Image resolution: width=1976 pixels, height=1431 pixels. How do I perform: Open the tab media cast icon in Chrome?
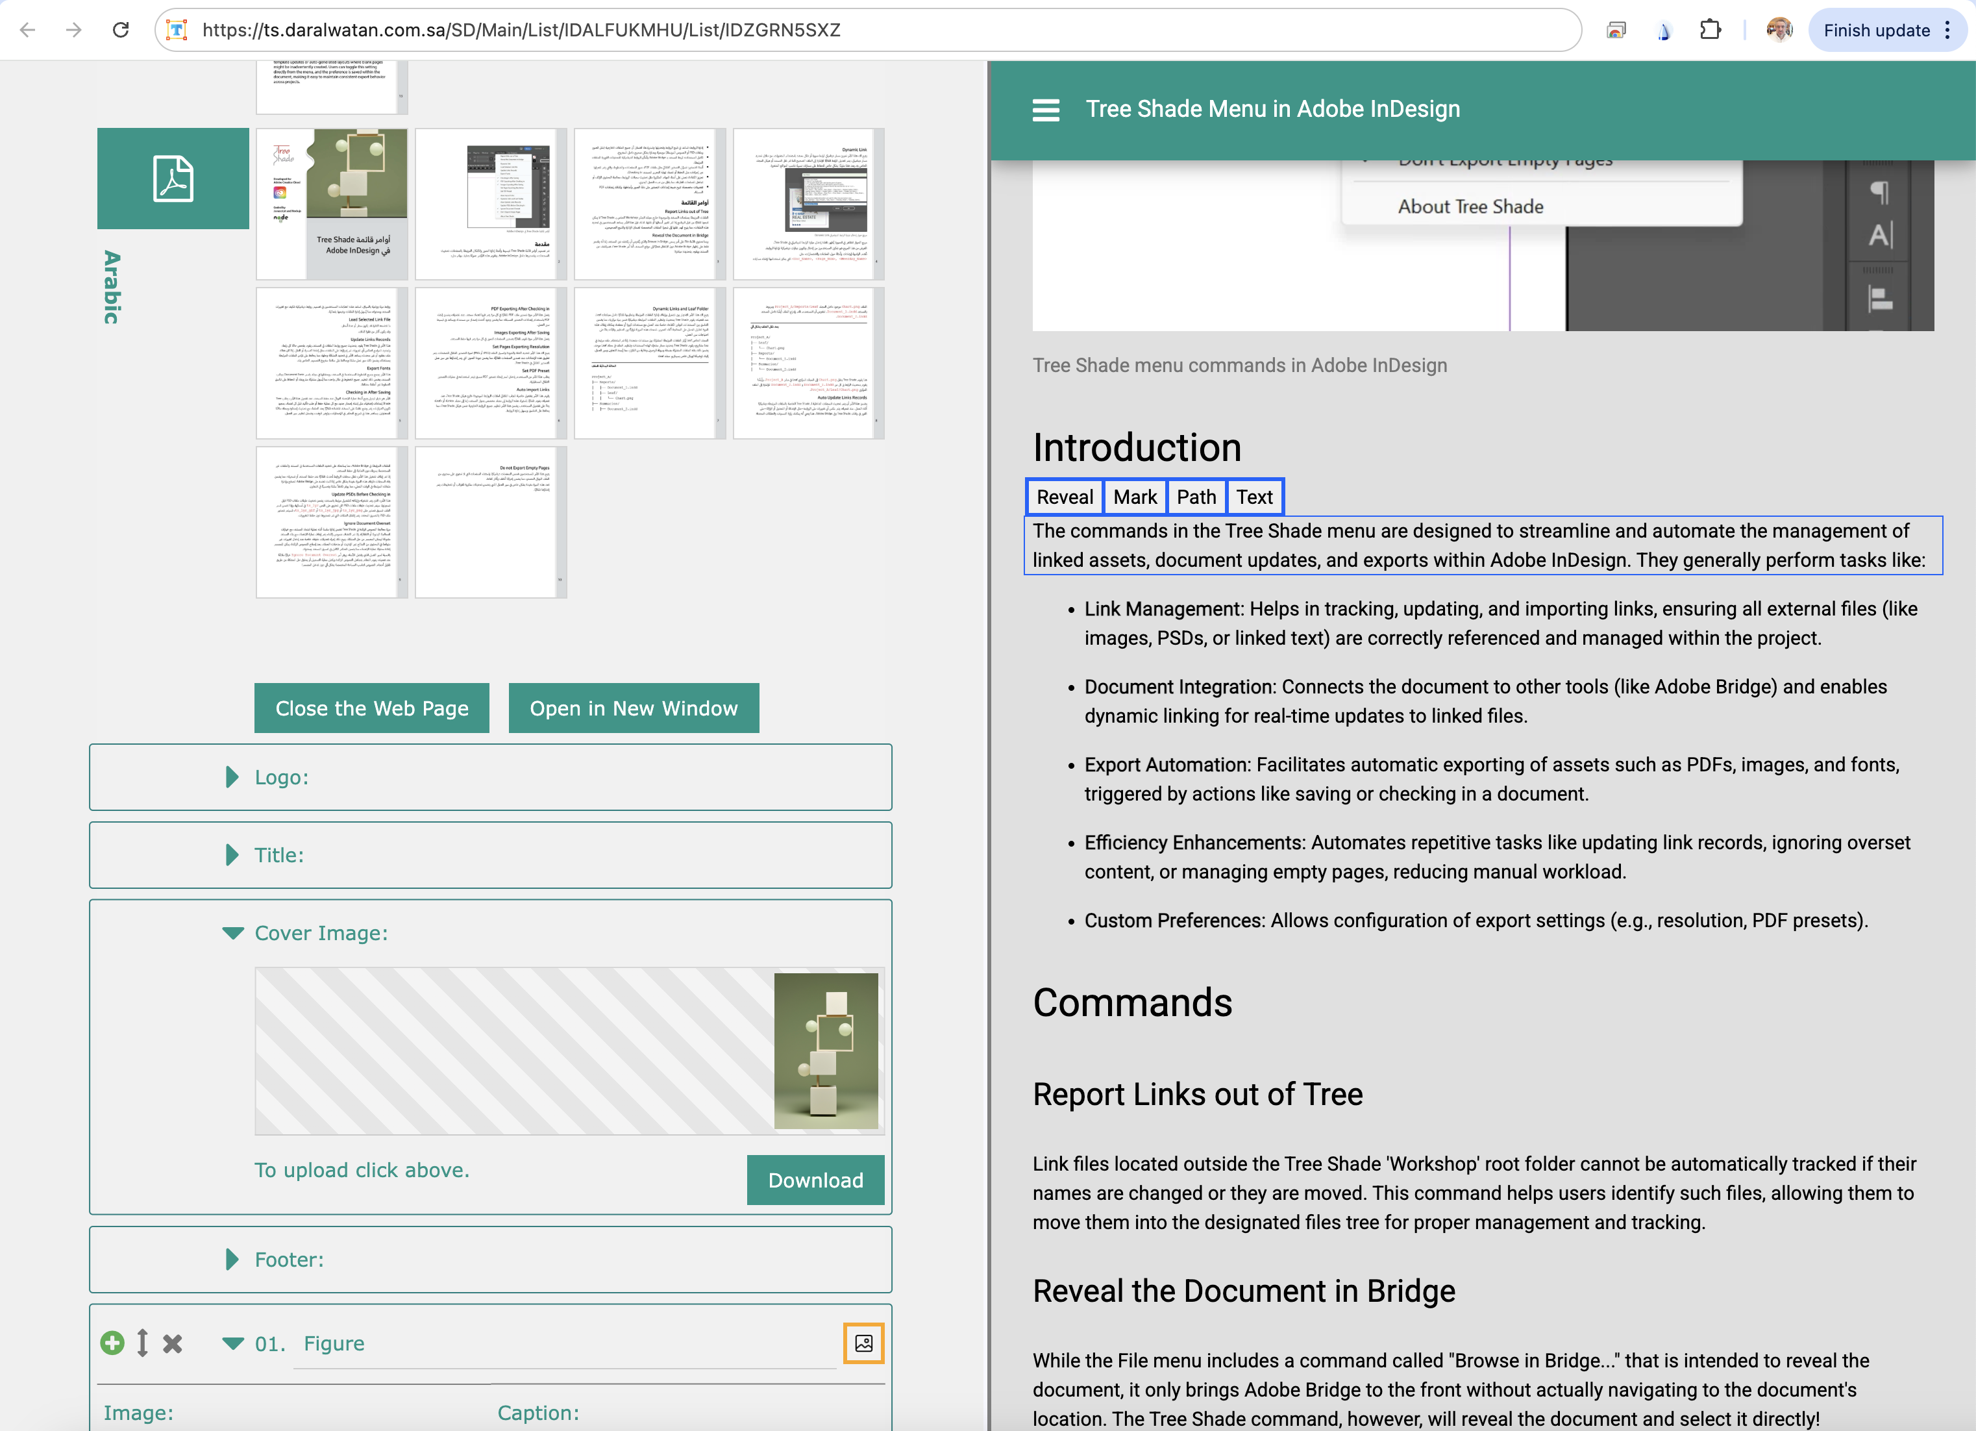point(1616,30)
